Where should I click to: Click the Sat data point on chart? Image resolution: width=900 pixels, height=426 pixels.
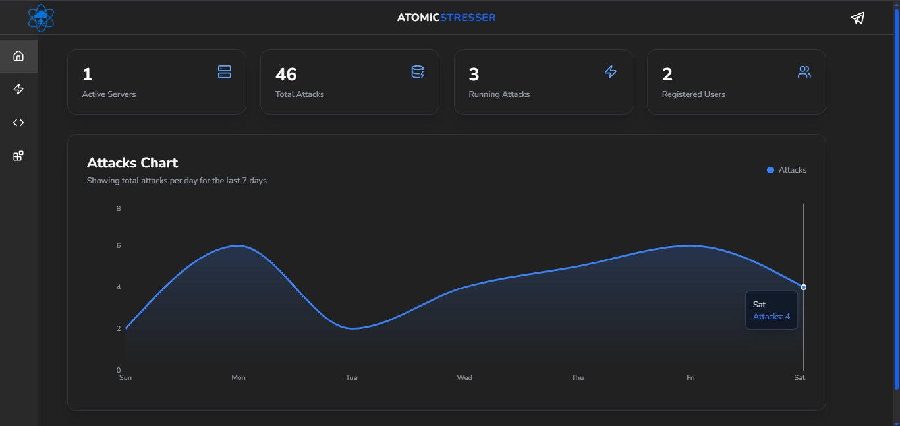pos(804,287)
